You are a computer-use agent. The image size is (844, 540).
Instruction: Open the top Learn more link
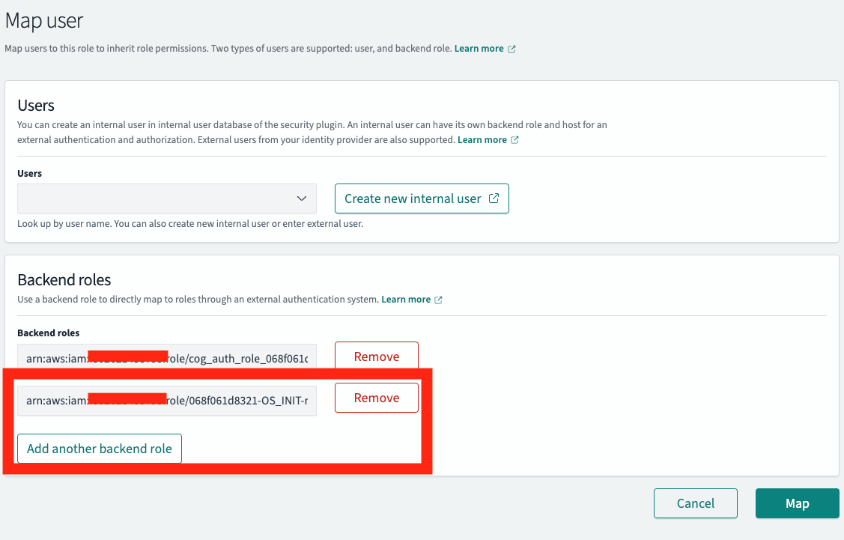coord(480,48)
